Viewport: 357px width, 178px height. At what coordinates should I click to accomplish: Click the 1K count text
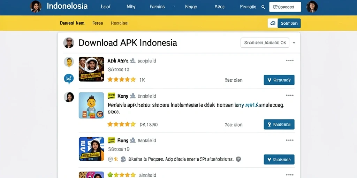pyautogui.click(x=142, y=80)
